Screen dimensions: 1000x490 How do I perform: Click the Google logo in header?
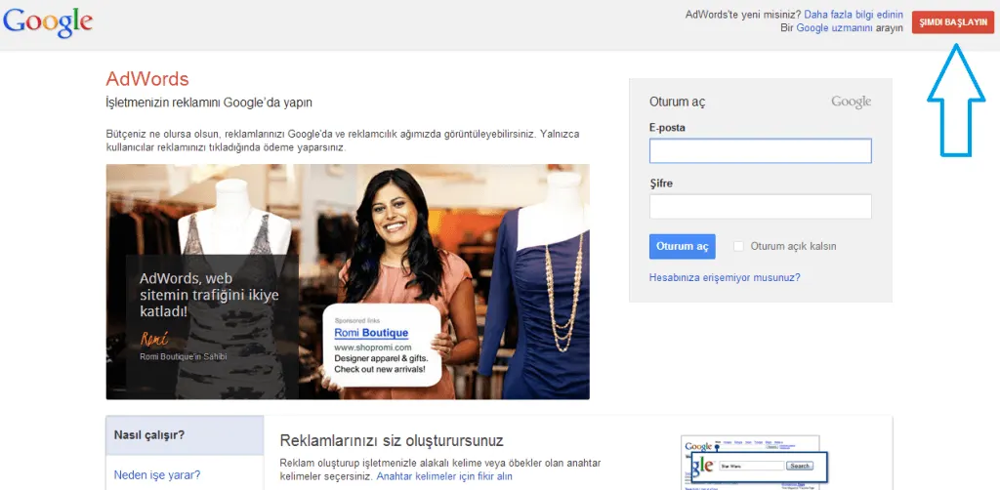tap(48, 23)
